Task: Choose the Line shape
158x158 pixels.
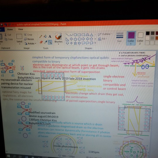Action: [67, 35]
